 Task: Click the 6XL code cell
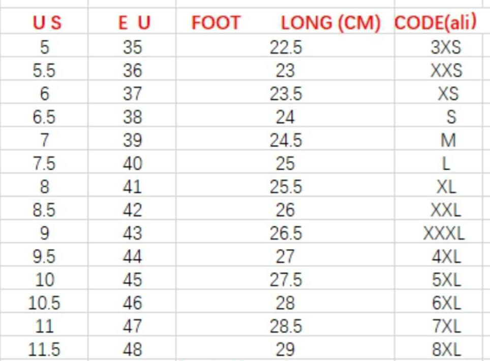click(x=446, y=303)
